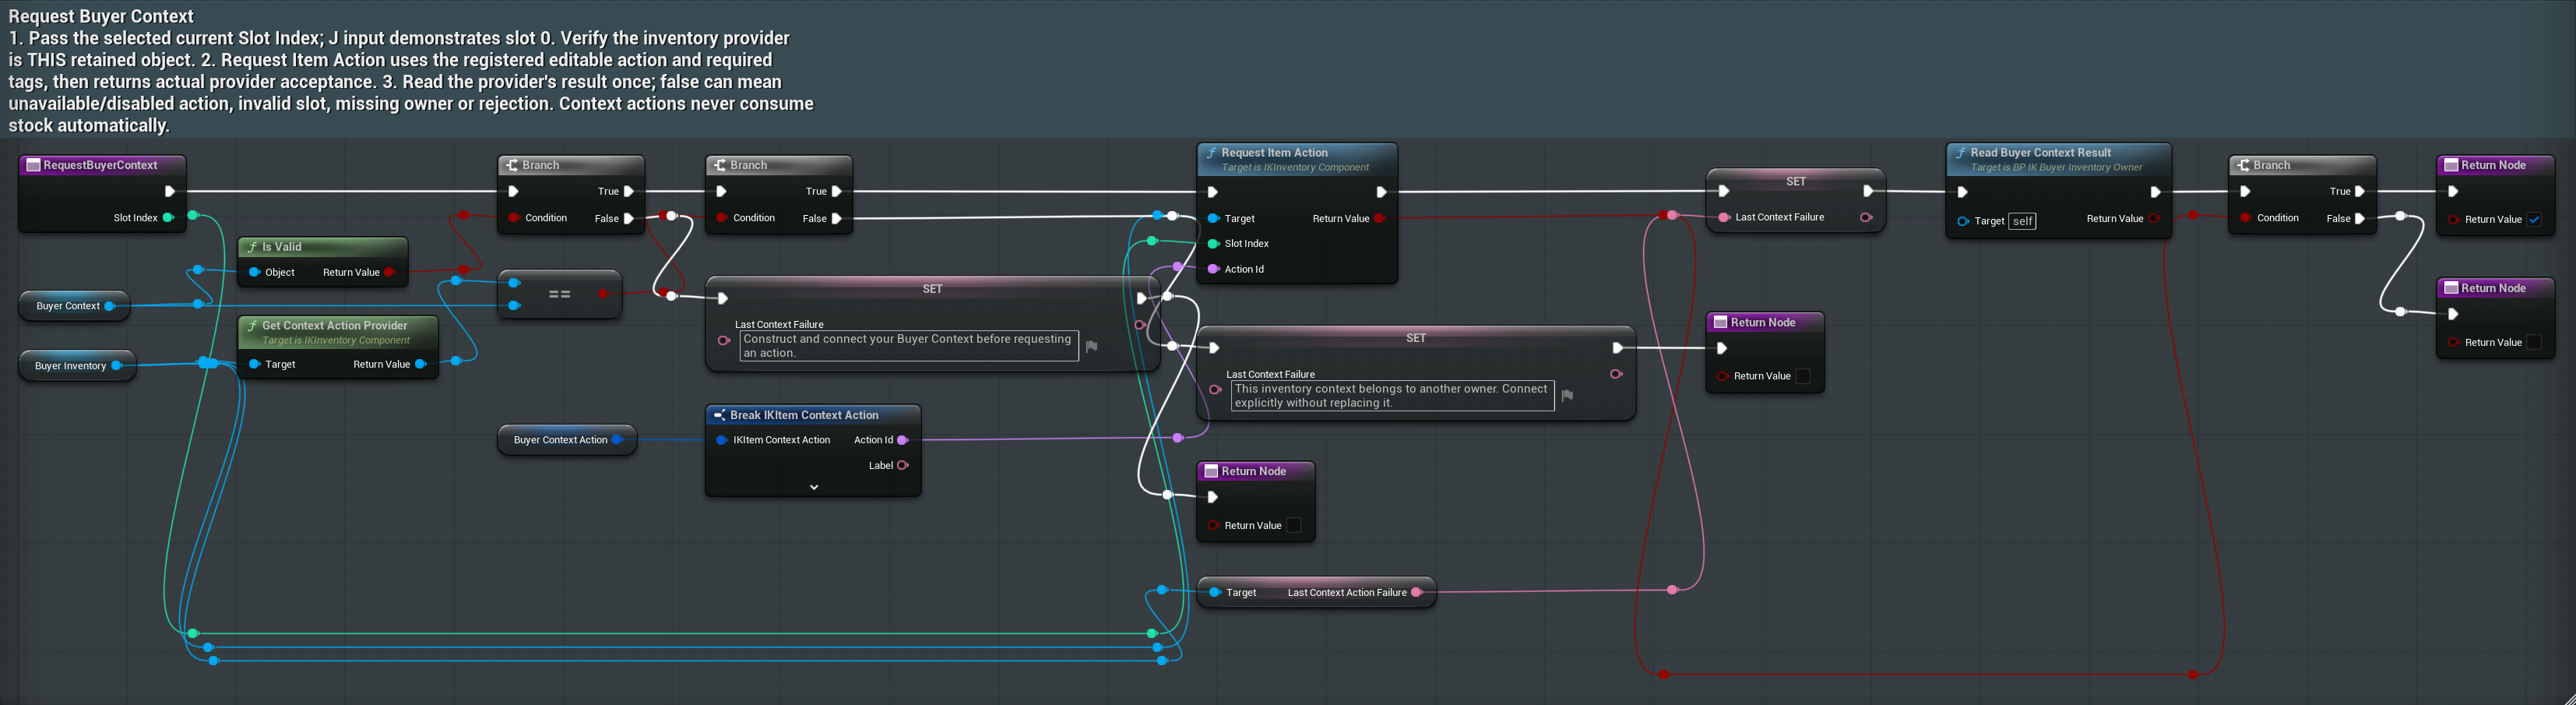Edit the 'This inventory context belongs to another owner' field
Image resolution: width=2576 pixels, height=705 pixels.
point(1392,396)
